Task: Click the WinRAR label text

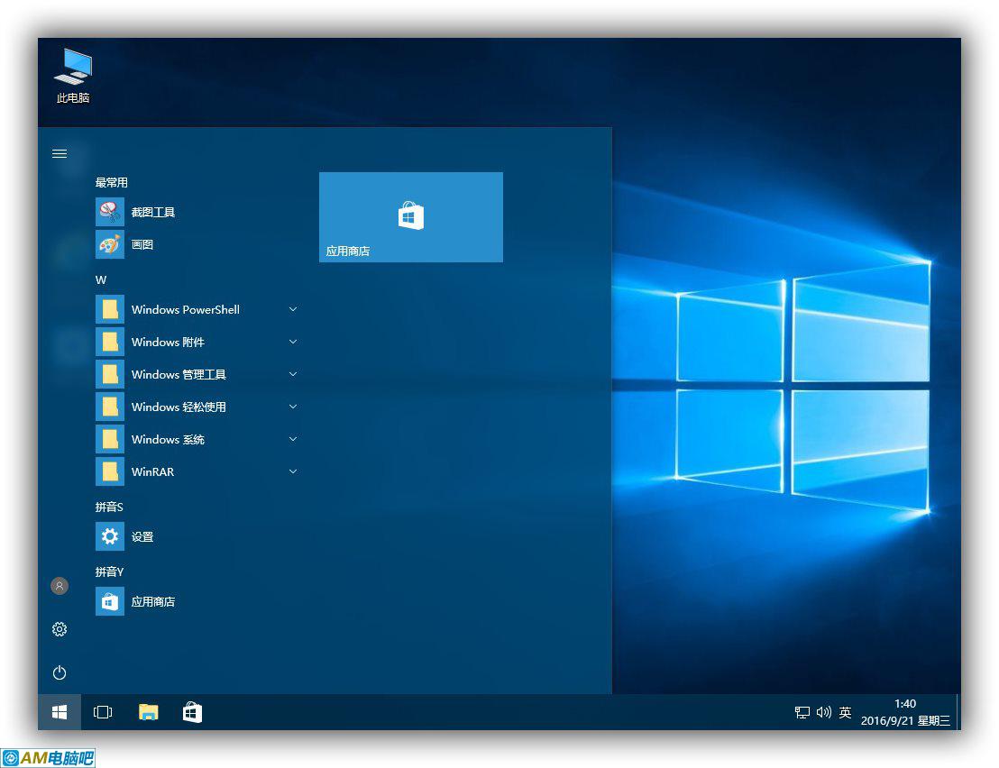Action: (153, 471)
